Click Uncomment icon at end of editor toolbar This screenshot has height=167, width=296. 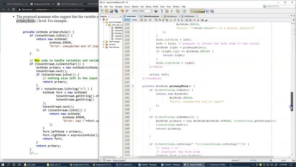click(206, 20)
